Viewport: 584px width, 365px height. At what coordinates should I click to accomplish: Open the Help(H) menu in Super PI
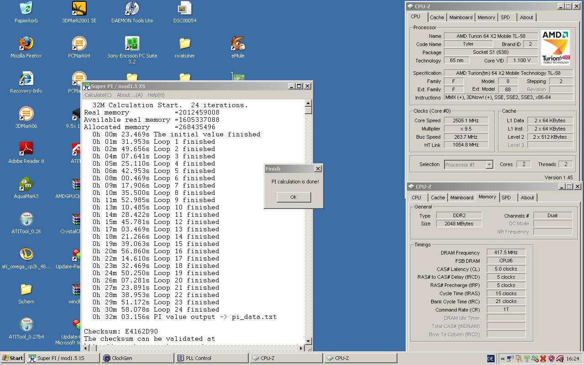pos(156,95)
